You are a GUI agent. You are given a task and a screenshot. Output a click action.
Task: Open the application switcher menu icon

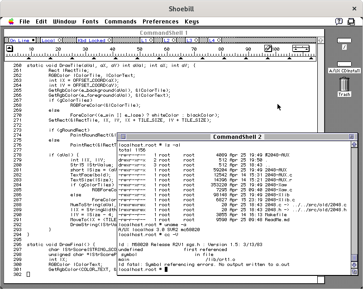point(351,22)
